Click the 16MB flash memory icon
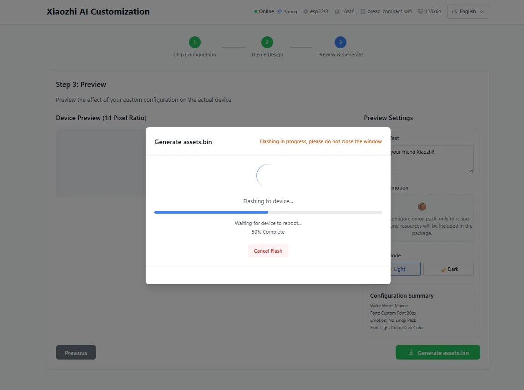The image size is (524, 390). point(337,12)
